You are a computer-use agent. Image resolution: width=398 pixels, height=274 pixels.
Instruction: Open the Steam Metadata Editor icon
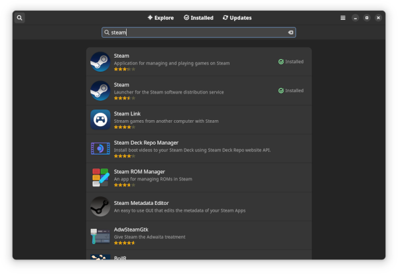click(x=100, y=206)
